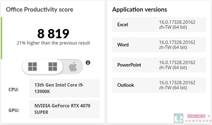
Task: Click the Word version row
Action: tap(159, 45)
